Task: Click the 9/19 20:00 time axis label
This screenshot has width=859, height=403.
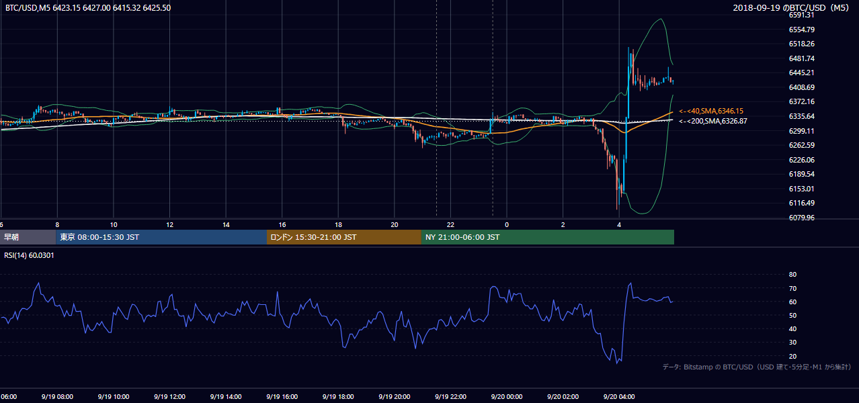Action: click(394, 397)
